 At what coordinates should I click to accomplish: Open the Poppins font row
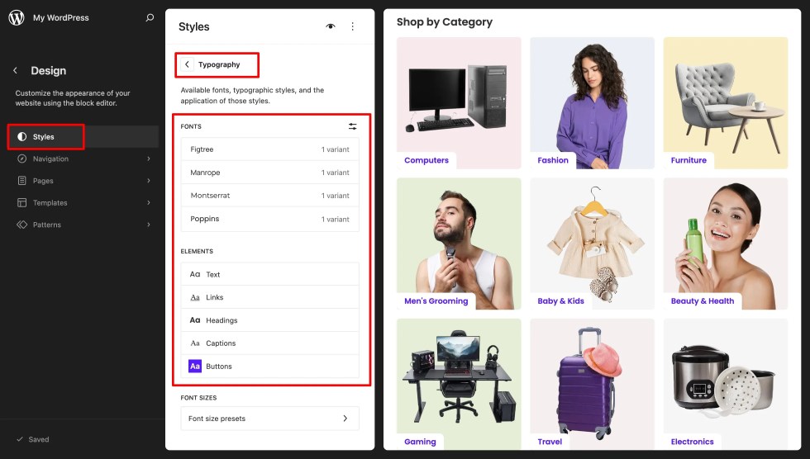(x=269, y=219)
